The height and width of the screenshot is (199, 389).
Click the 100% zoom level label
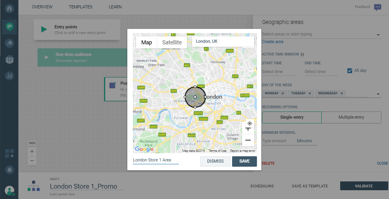32,143
